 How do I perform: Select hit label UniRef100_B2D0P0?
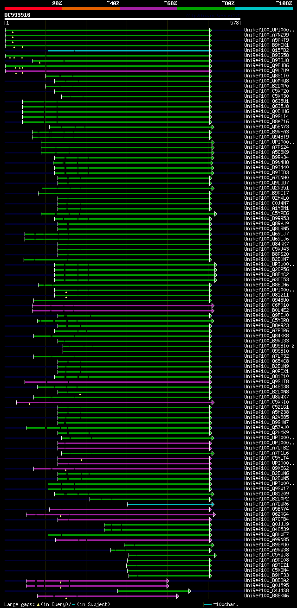tap(266, 86)
